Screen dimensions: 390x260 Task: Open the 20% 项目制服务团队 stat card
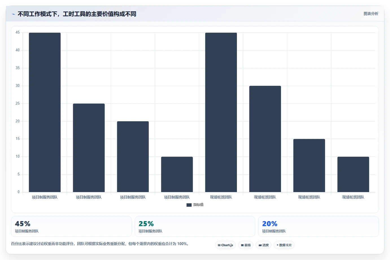[319, 226]
